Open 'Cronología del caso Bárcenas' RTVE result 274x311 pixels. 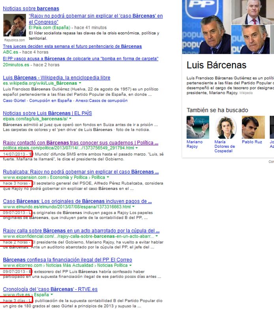50,289
